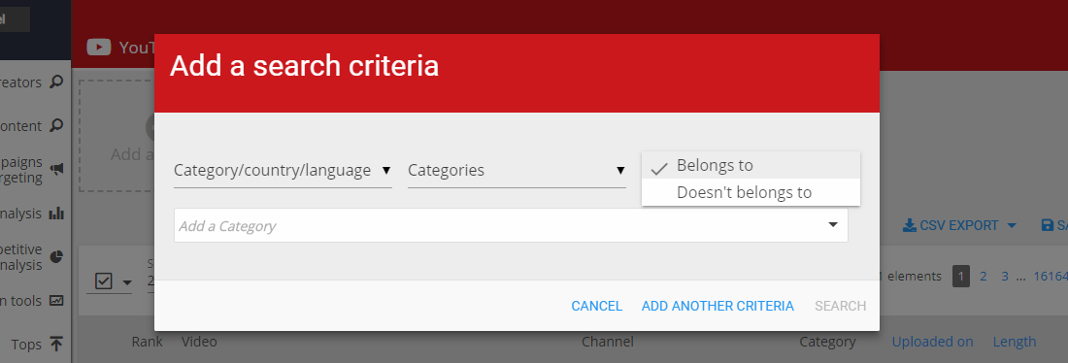Click ADD ANOTHER CRITERIA button
This screenshot has height=363, width=1068.
click(x=718, y=306)
